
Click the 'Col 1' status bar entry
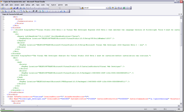[x=155, y=109]
